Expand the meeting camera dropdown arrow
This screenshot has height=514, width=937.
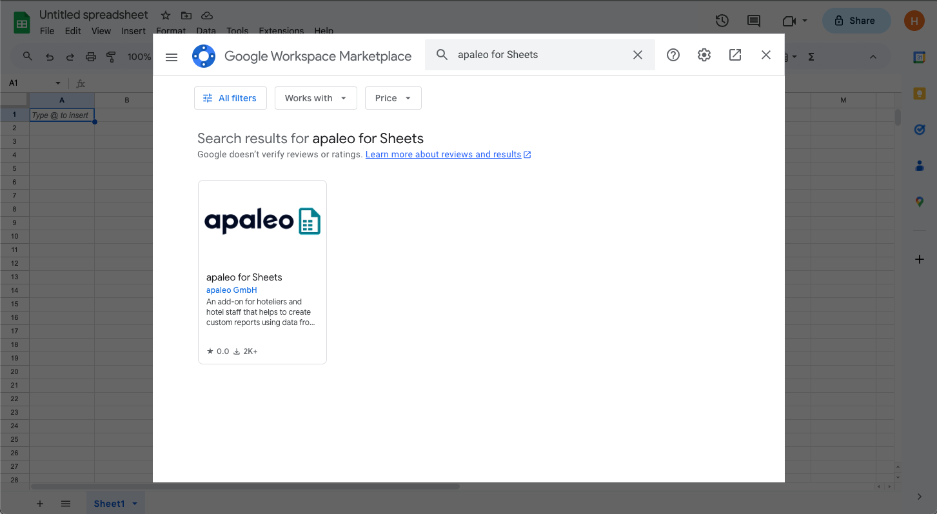(x=805, y=21)
